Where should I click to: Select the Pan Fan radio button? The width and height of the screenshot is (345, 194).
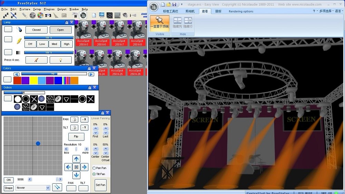click(x=94, y=168)
